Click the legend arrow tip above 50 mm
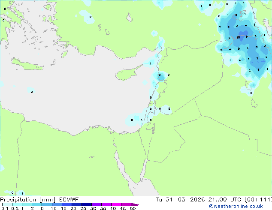Image resolution: width=272 pixels, height=210 pixels. pos(136,204)
